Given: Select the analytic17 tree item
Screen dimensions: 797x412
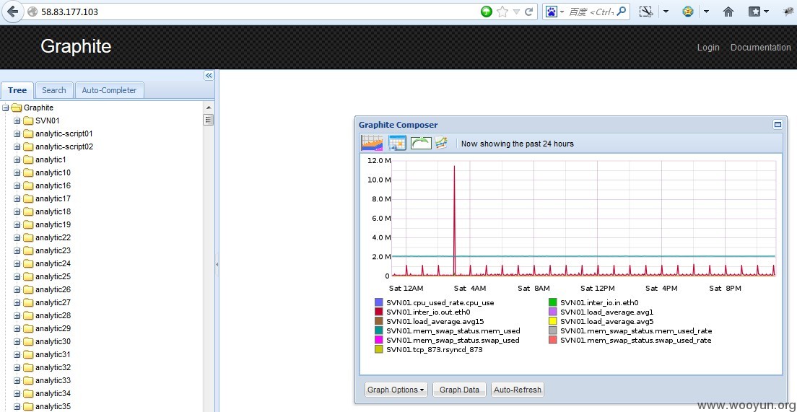Looking at the screenshot, I should [x=53, y=198].
